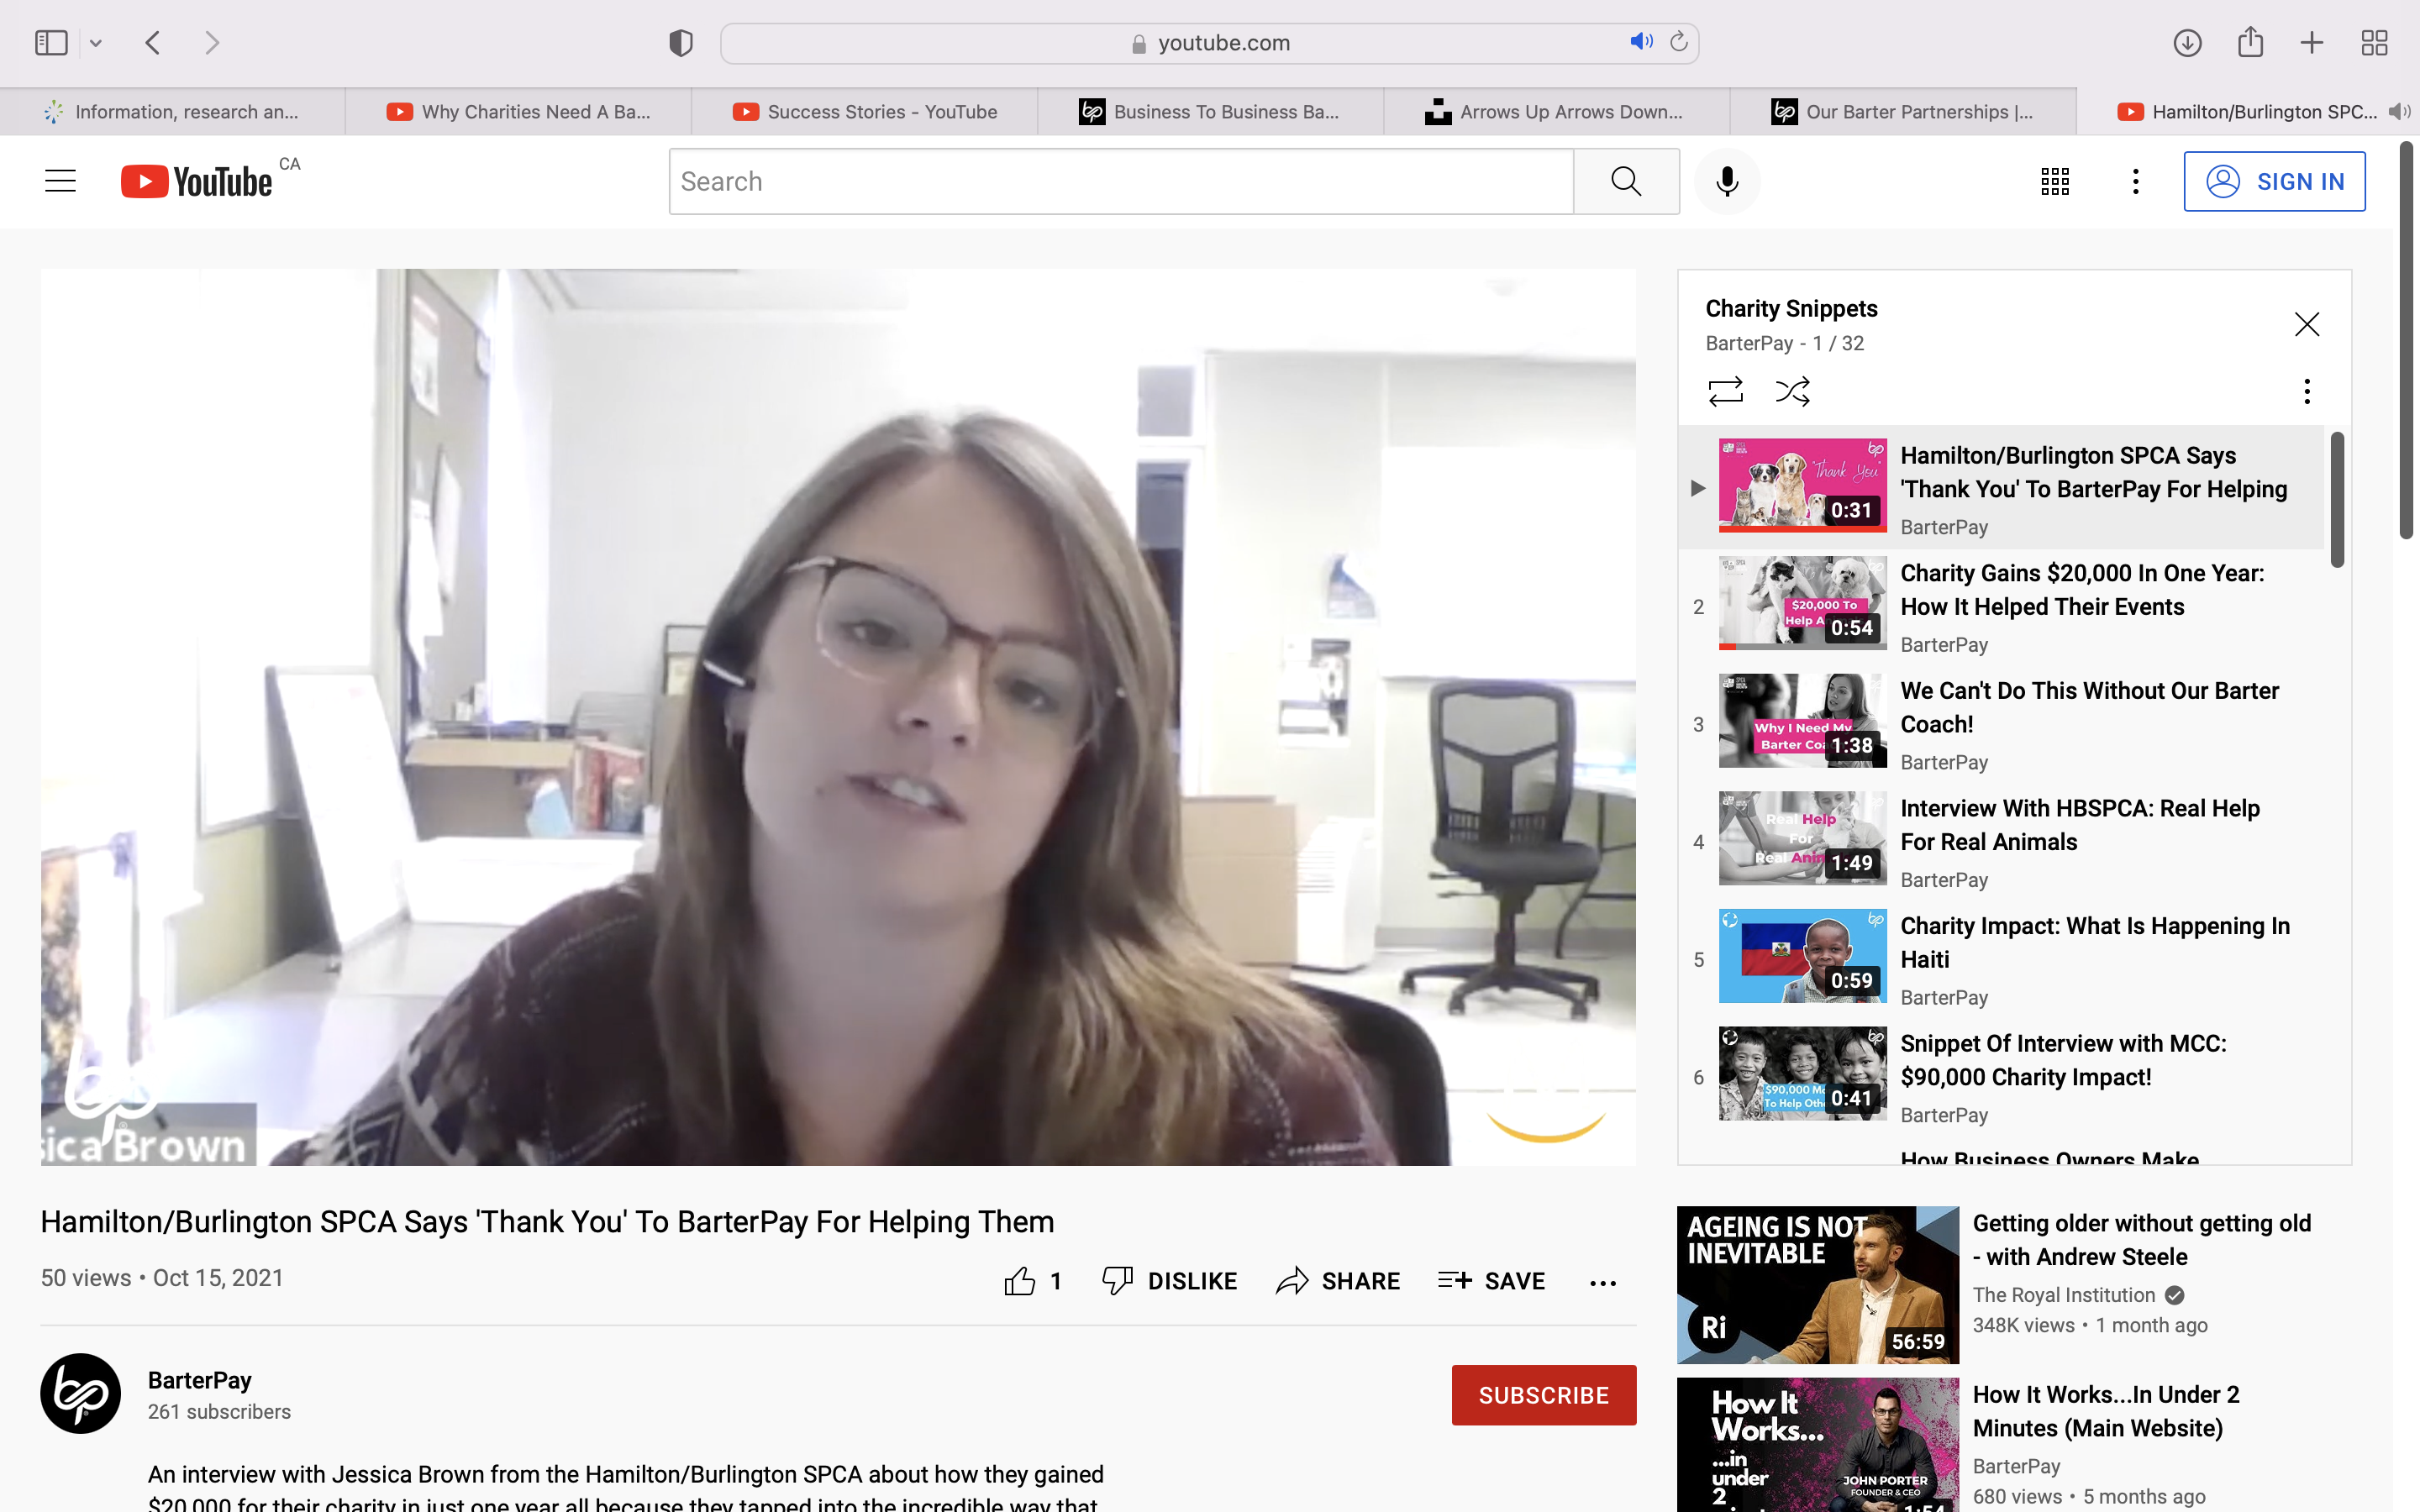Click the video player to pause
Viewport: 2420px width, 1512px height.
coord(838,717)
